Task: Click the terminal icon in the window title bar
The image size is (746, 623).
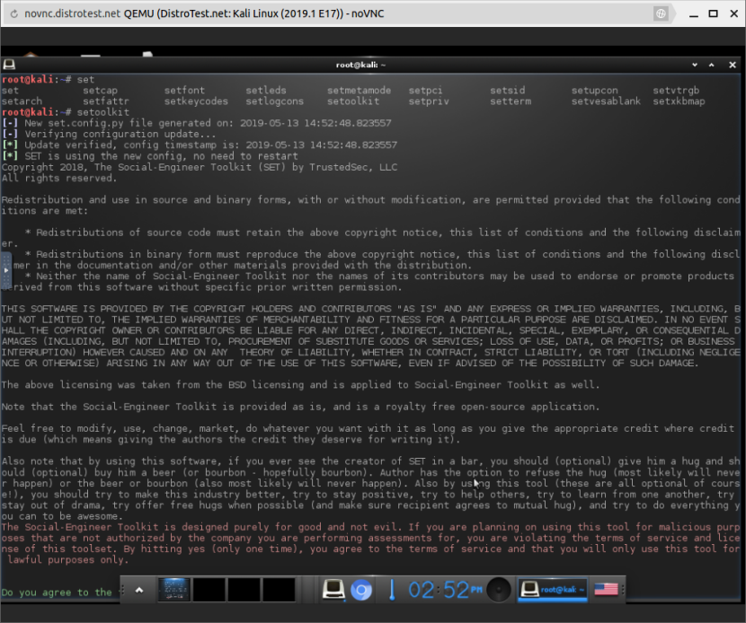Action: click(9, 64)
